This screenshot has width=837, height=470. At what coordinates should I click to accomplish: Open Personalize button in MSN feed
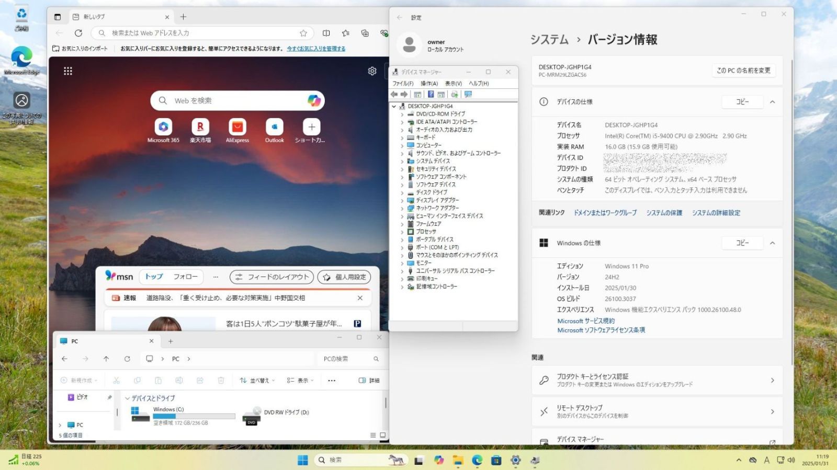click(344, 277)
